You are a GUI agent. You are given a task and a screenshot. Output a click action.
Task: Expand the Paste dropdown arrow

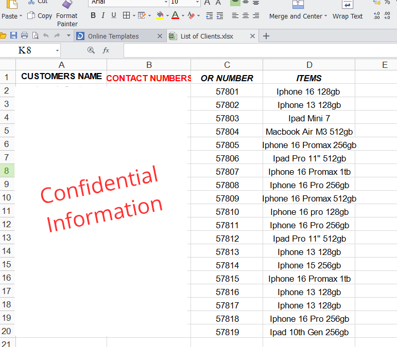click(21, 16)
